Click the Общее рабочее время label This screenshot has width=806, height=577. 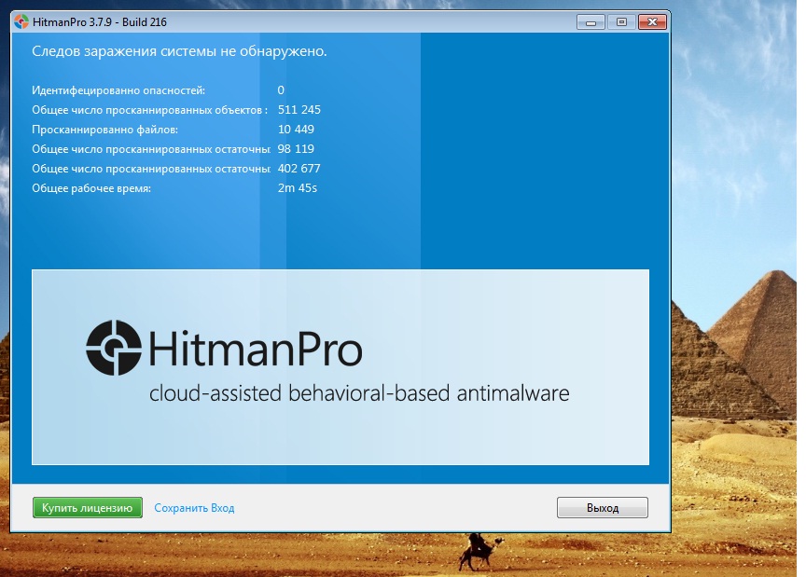91,188
